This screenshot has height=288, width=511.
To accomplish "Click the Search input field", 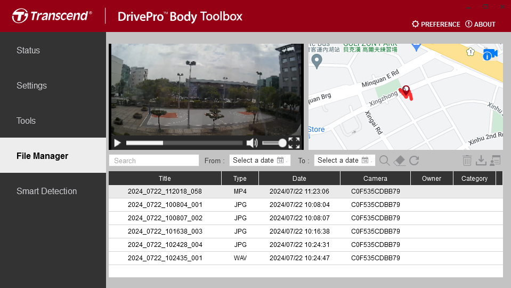I will pos(154,161).
